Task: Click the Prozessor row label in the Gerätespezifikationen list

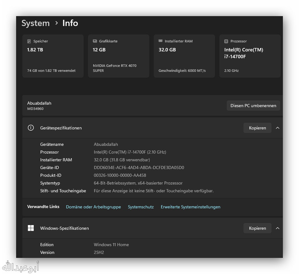Action: pyautogui.click(x=49, y=152)
